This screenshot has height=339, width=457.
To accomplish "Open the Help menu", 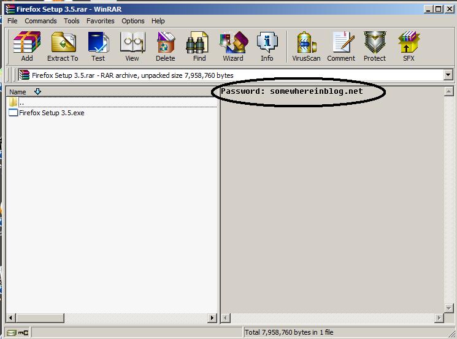I will (158, 21).
